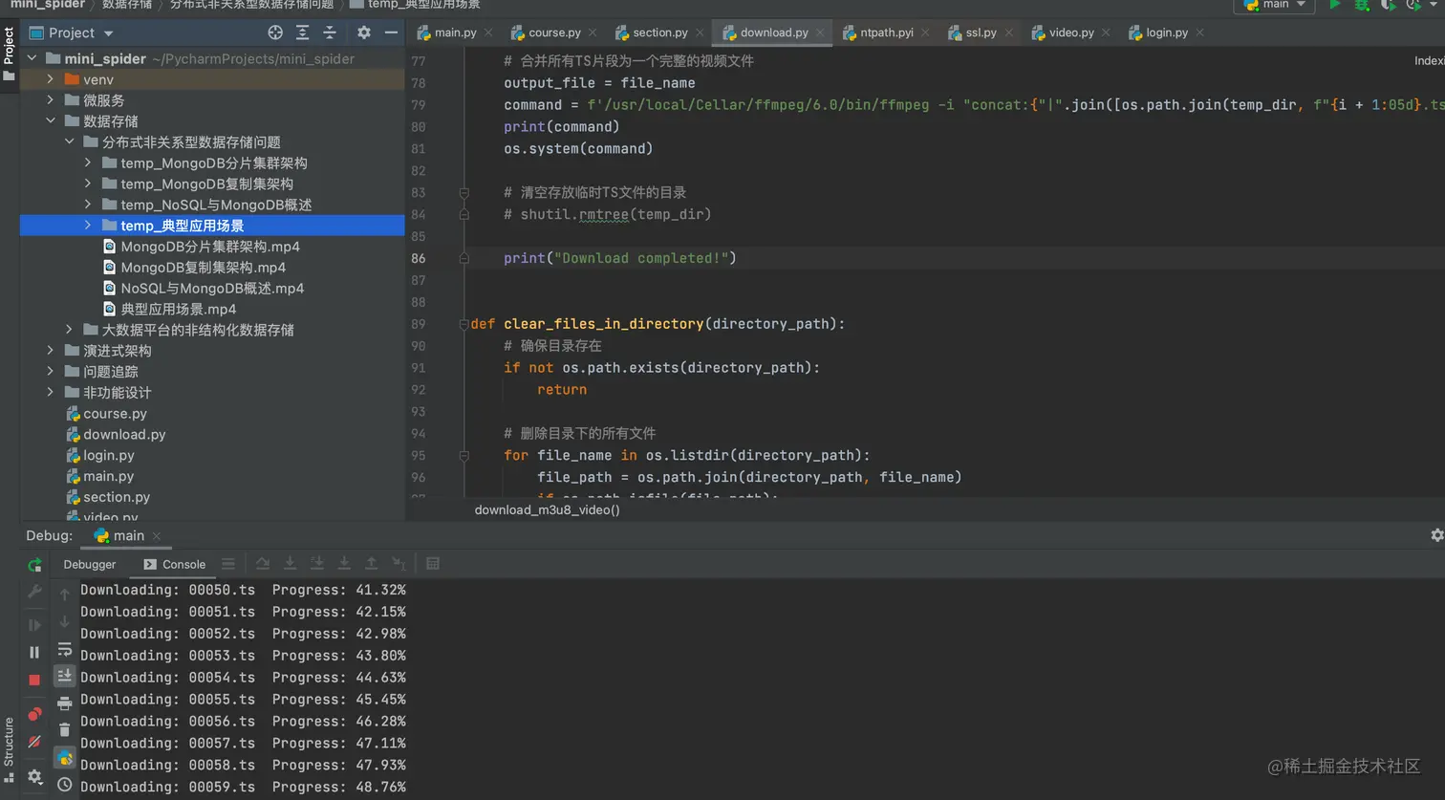1445x800 pixels.
Task: Toggle Soft-Wrap in the console
Action: [64, 649]
